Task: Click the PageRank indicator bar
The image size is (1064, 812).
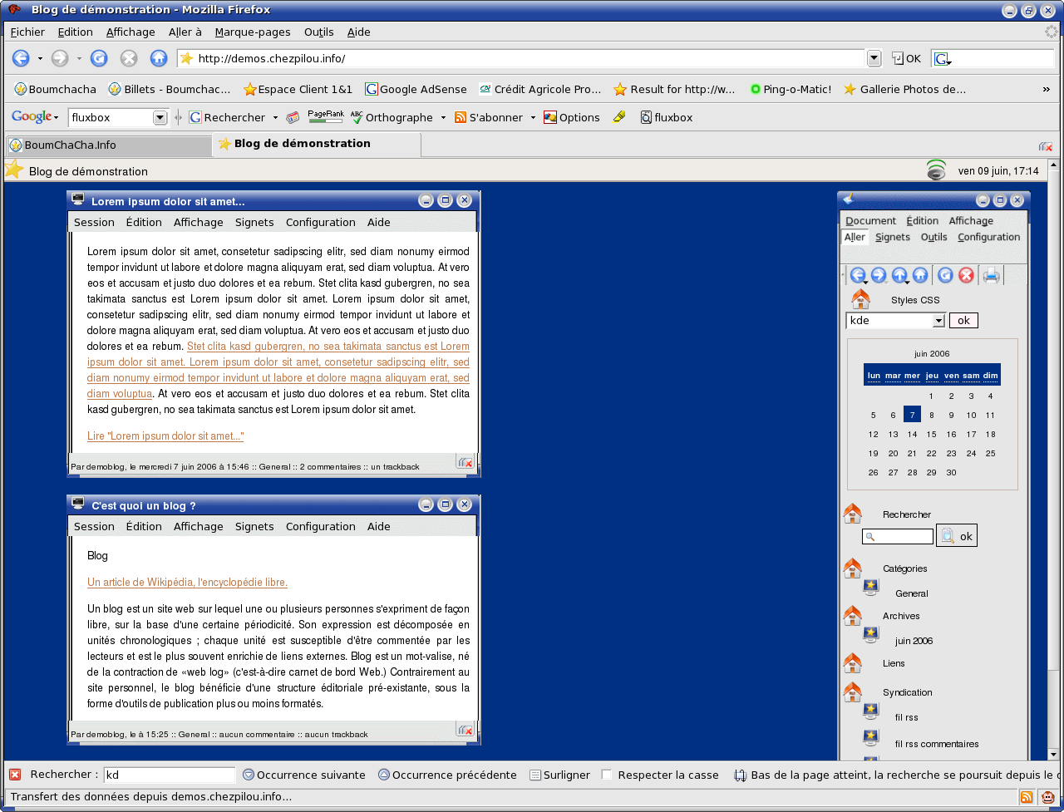Action: click(x=326, y=117)
